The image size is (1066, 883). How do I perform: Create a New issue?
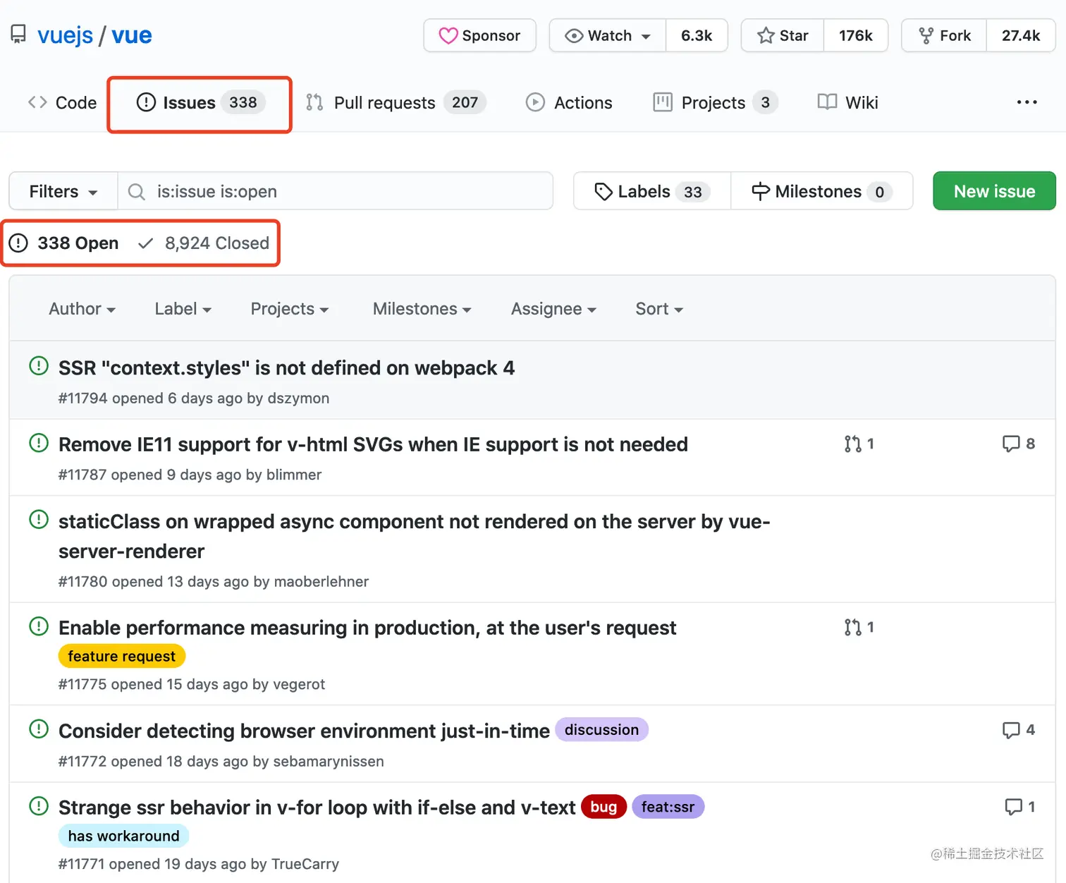(x=994, y=191)
